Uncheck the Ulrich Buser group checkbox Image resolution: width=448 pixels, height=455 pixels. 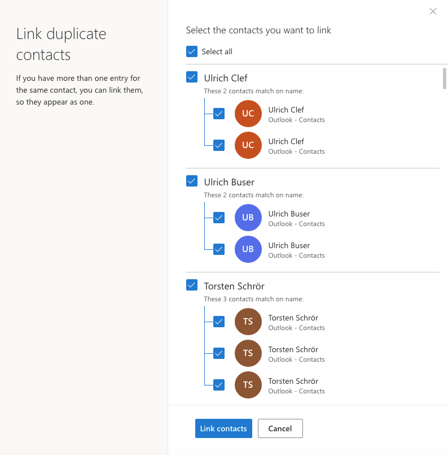192,181
